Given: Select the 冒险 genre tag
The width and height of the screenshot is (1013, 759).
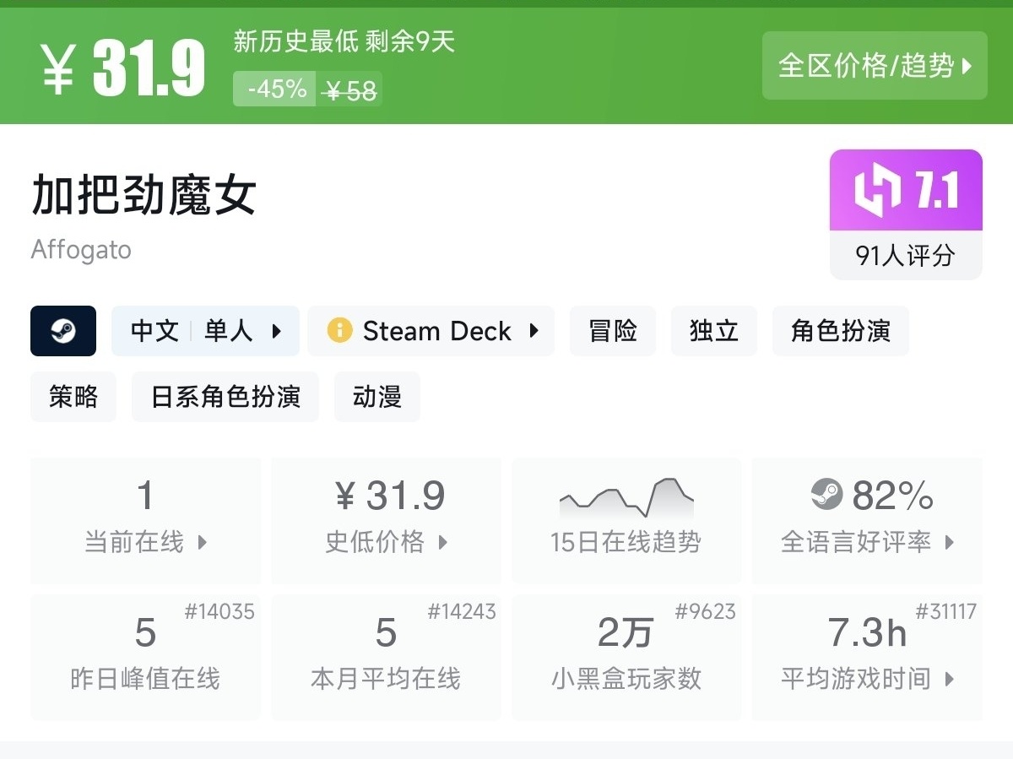Looking at the screenshot, I should click(x=613, y=331).
